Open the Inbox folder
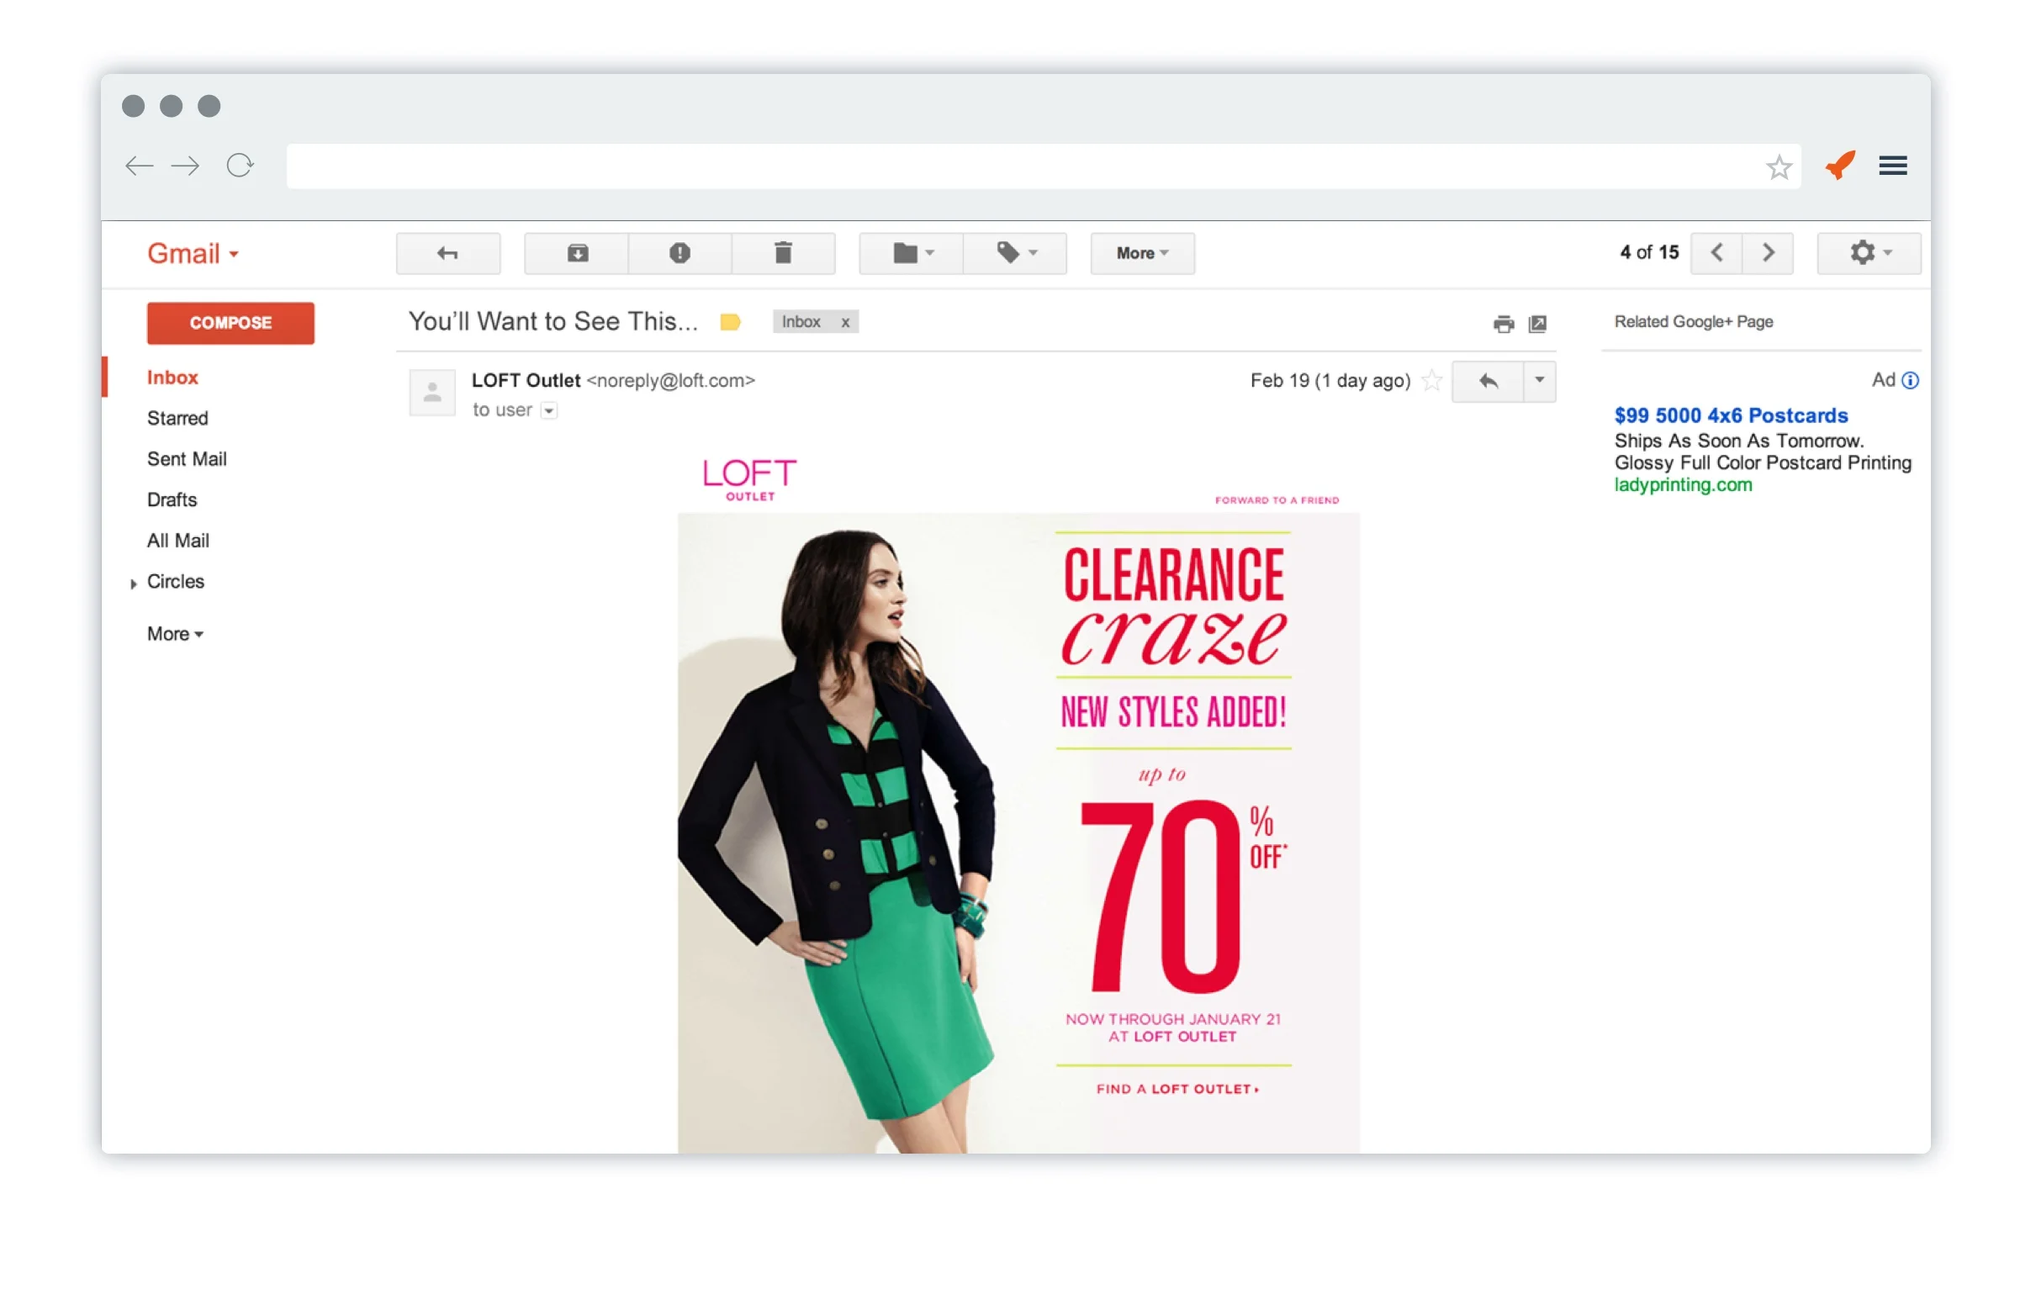 (x=172, y=378)
